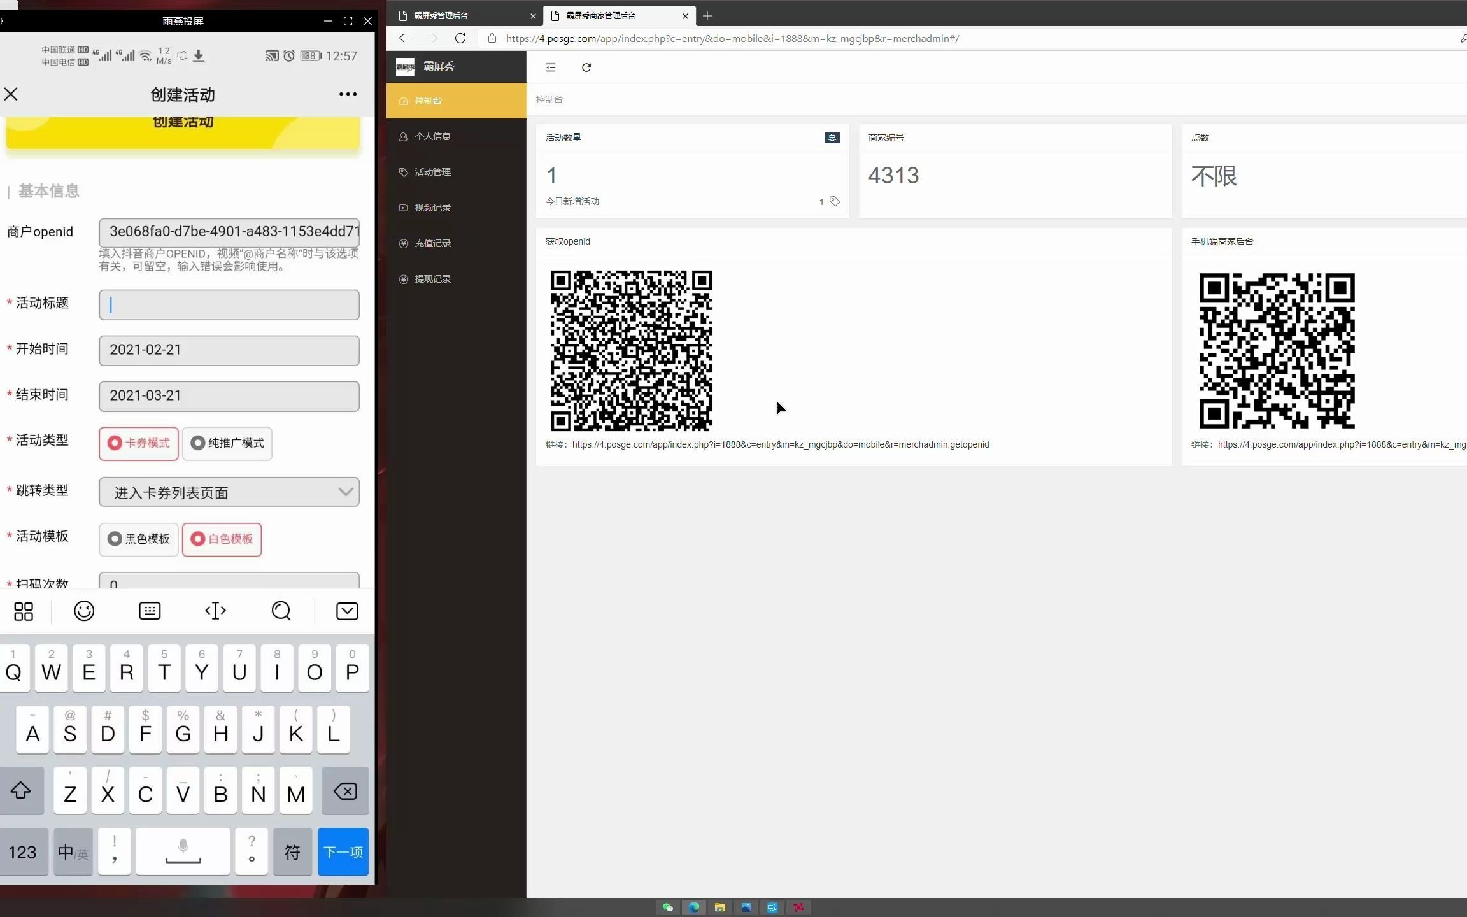Tap the Q key

click(x=13, y=669)
